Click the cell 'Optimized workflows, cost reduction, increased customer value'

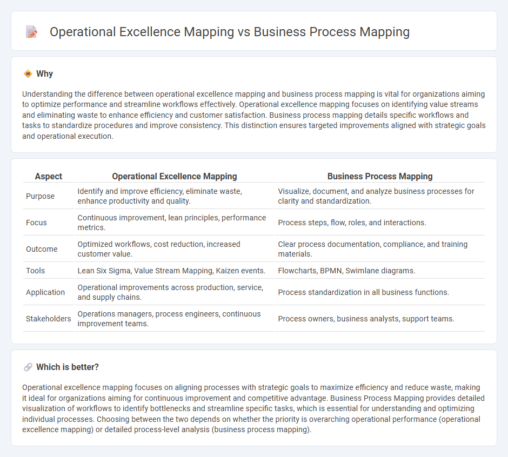tap(175, 249)
